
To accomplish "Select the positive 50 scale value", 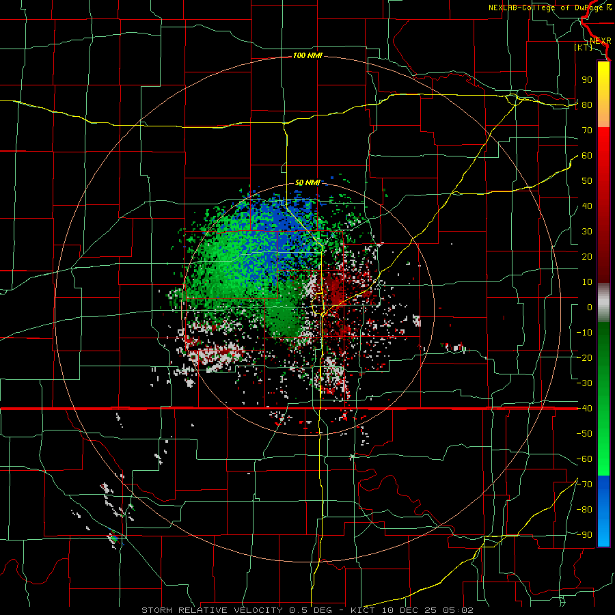I will 587,181.
